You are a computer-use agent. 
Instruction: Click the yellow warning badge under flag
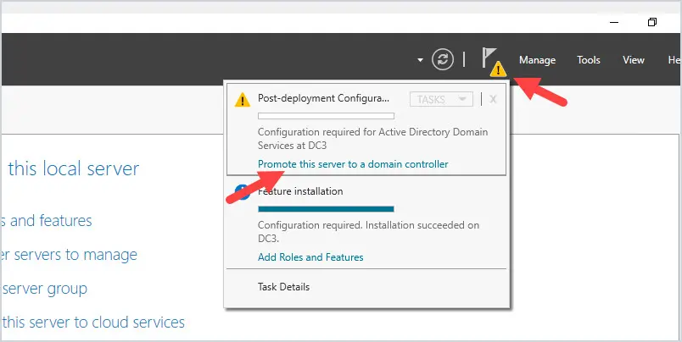click(x=498, y=69)
